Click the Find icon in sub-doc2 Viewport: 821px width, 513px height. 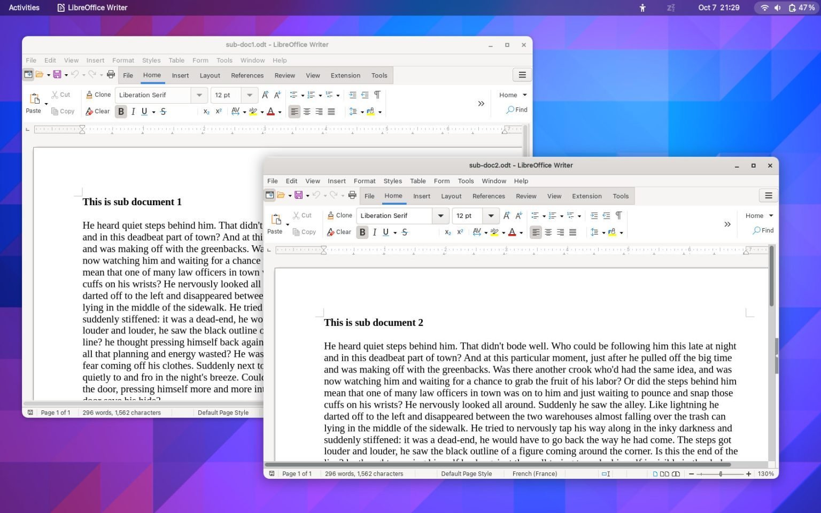click(x=763, y=230)
